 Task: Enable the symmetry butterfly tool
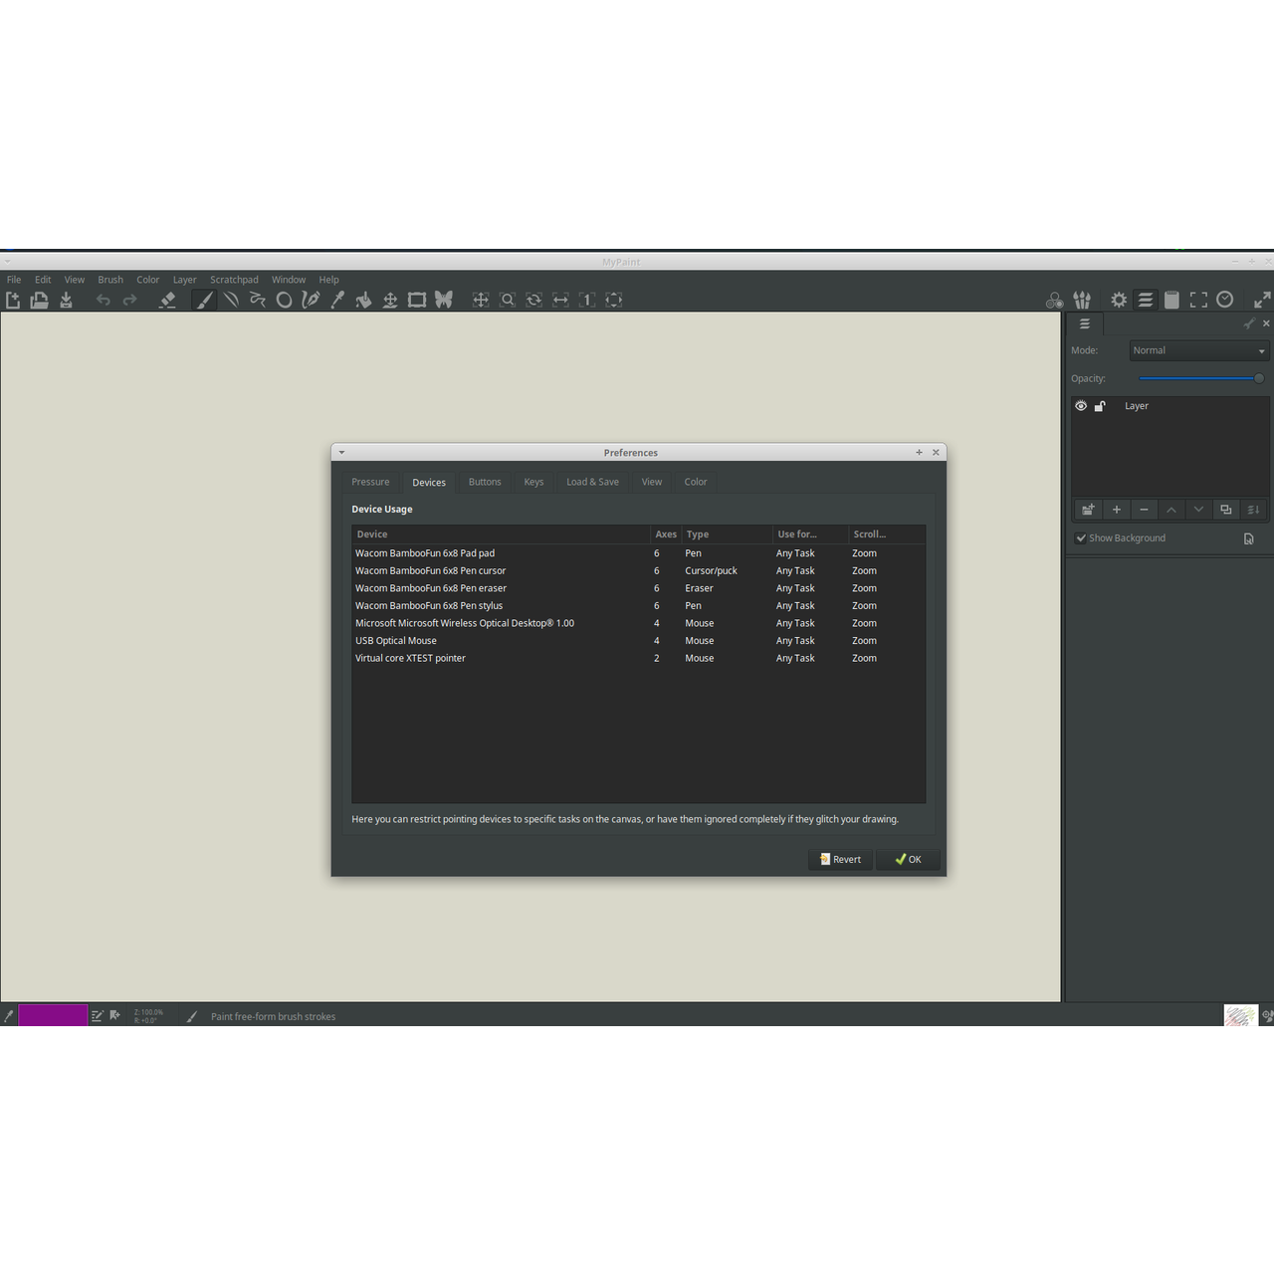[x=444, y=300]
